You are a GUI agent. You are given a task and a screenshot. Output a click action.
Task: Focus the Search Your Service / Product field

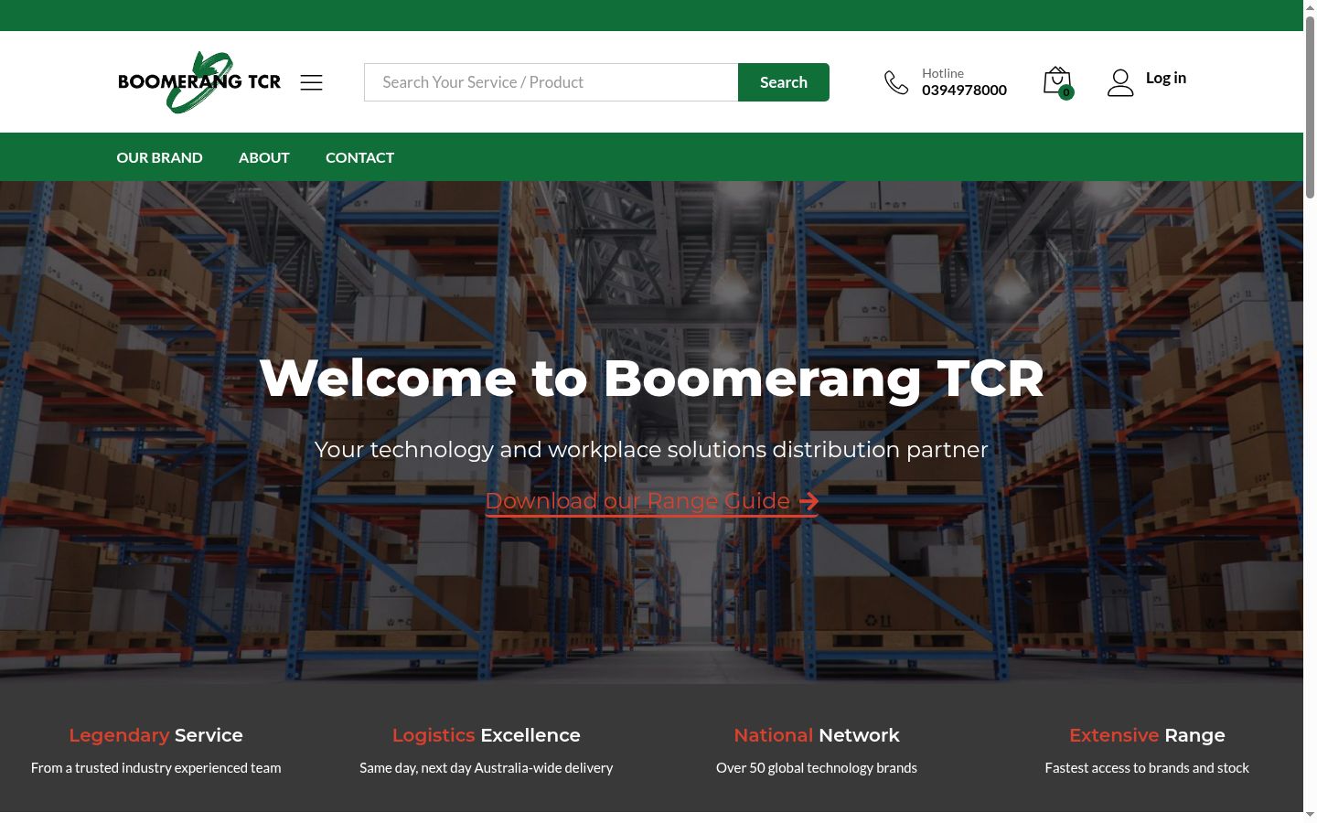pos(551,82)
